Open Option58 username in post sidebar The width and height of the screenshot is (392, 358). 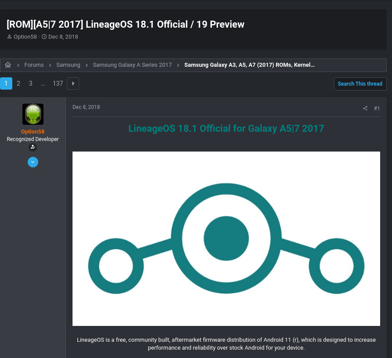(x=33, y=132)
